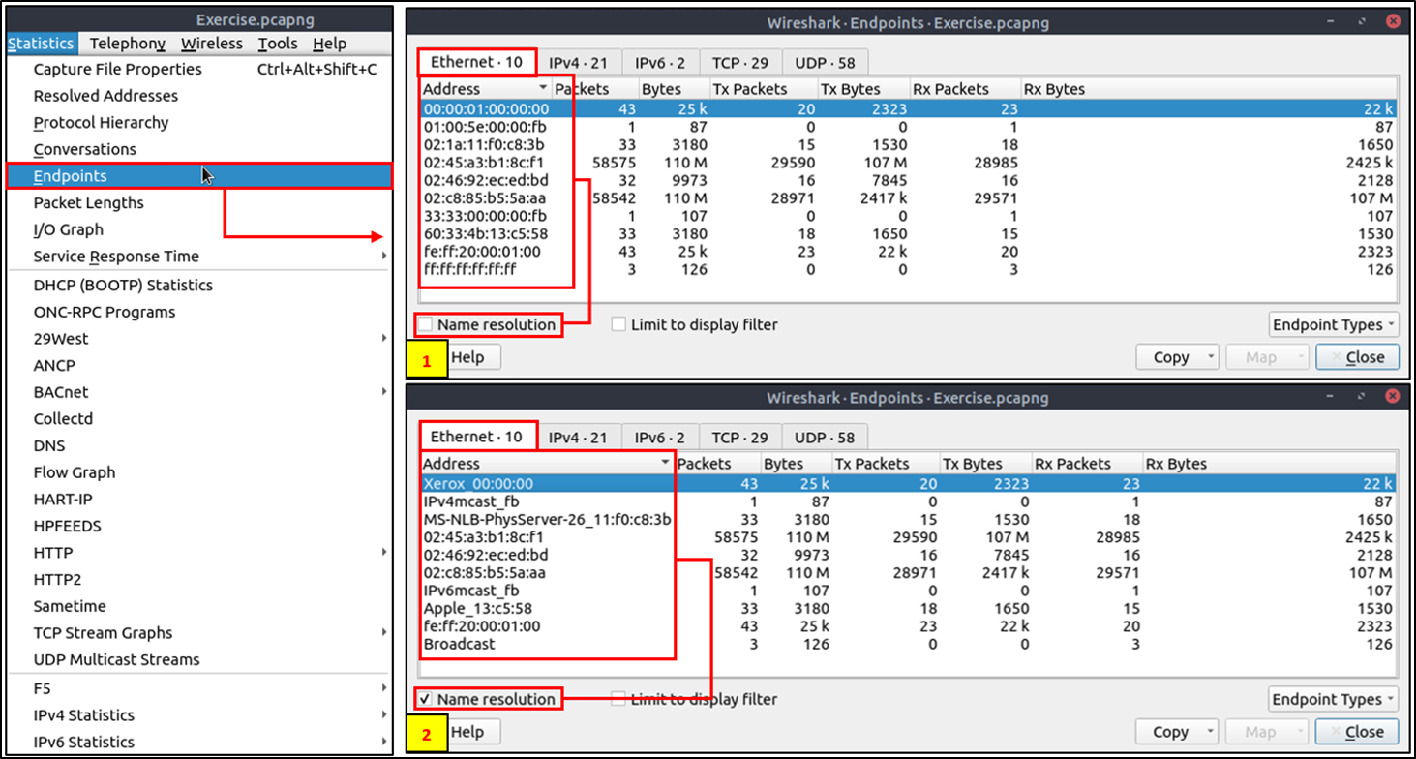1416x759 pixels.
Task: Uncheck the ticked Name resolution checkbox
Action: [426, 700]
